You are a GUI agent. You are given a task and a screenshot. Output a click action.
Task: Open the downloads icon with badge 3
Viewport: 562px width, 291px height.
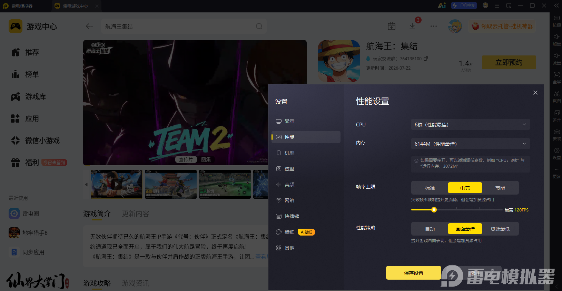click(x=412, y=26)
